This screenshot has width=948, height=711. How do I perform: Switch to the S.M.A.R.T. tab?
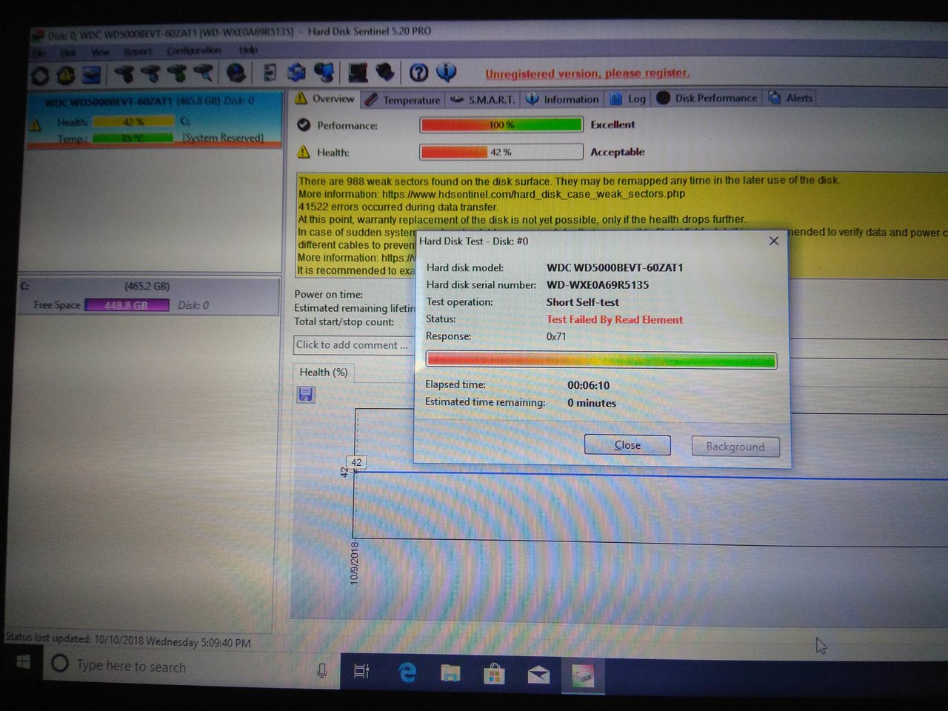tap(483, 99)
